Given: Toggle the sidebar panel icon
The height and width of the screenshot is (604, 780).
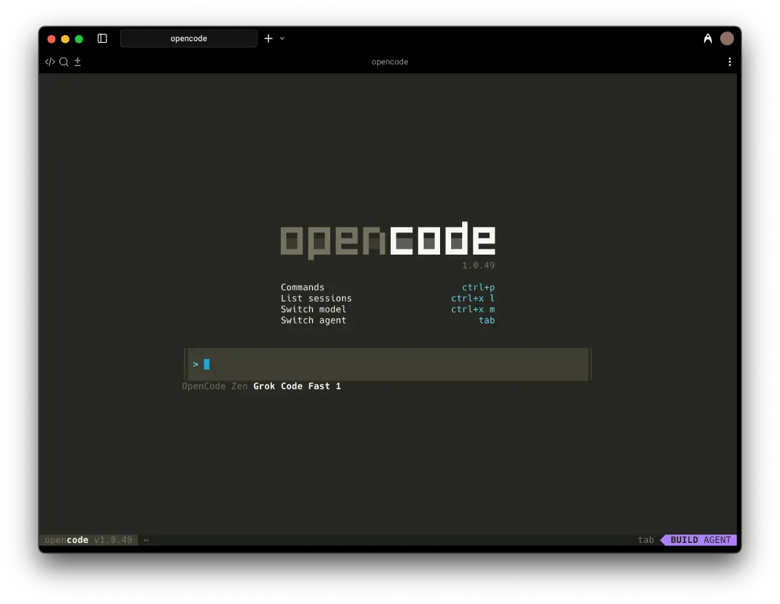Looking at the screenshot, I should pyautogui.click(x=102, y=38).
